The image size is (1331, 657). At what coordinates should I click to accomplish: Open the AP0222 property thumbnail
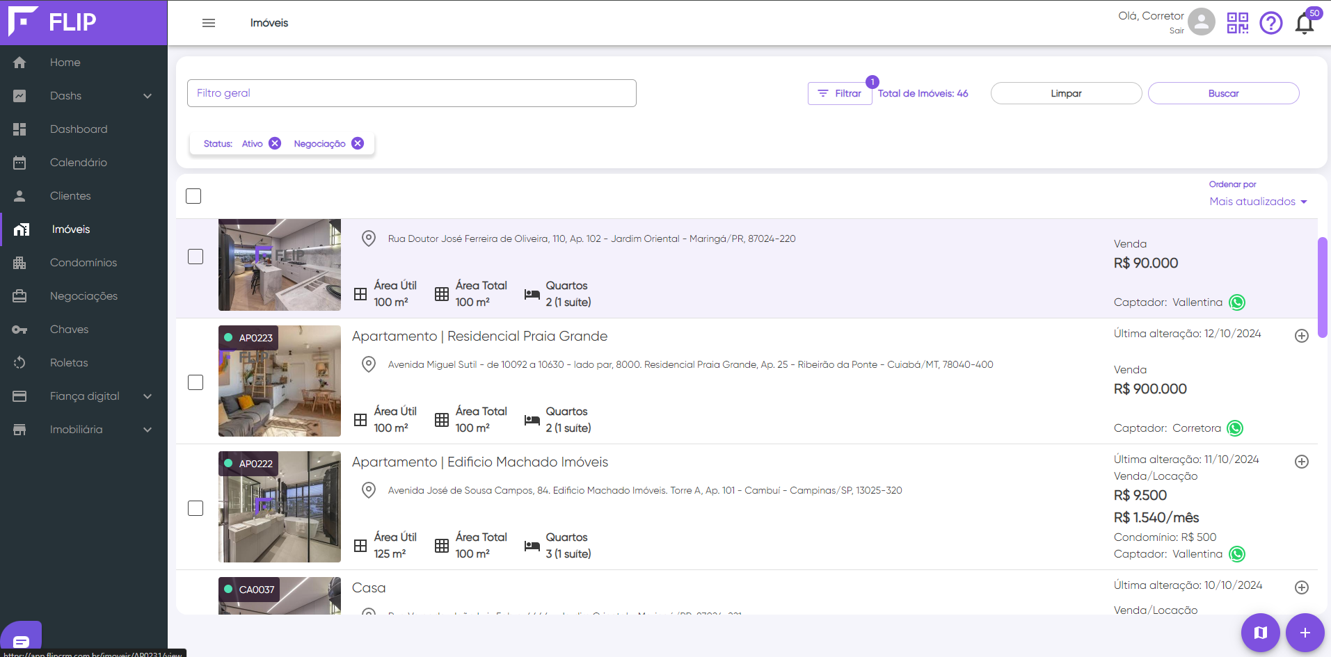(280, 507)
